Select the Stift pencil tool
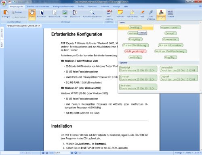This screenshot has height=155, width=202. point(142,14)
